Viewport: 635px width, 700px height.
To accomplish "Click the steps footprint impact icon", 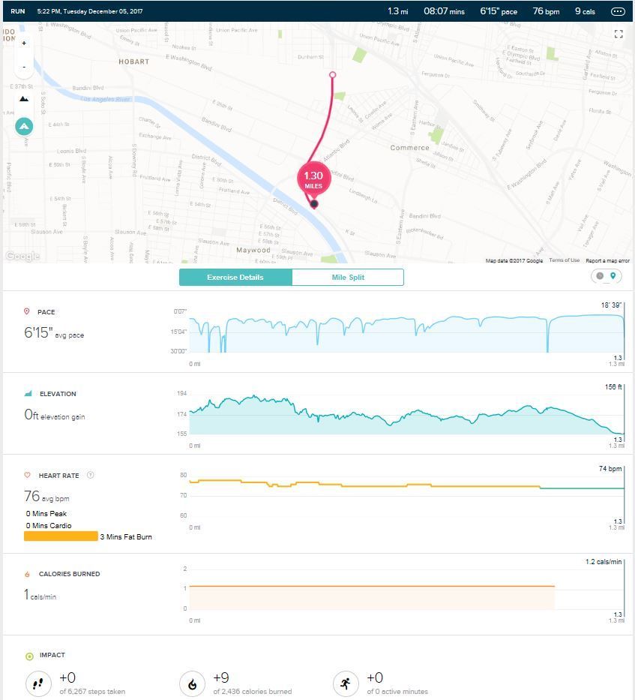I will [37, 683].
